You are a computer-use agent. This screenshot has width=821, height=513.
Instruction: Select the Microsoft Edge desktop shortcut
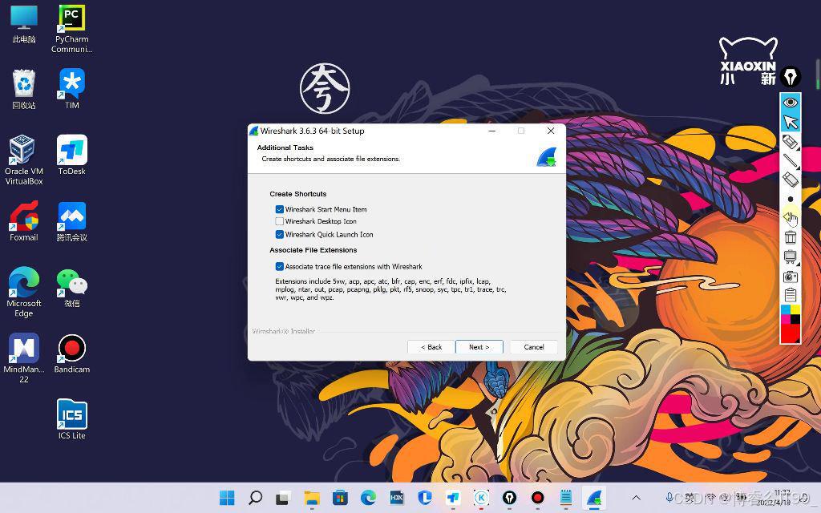pos(24,292)
